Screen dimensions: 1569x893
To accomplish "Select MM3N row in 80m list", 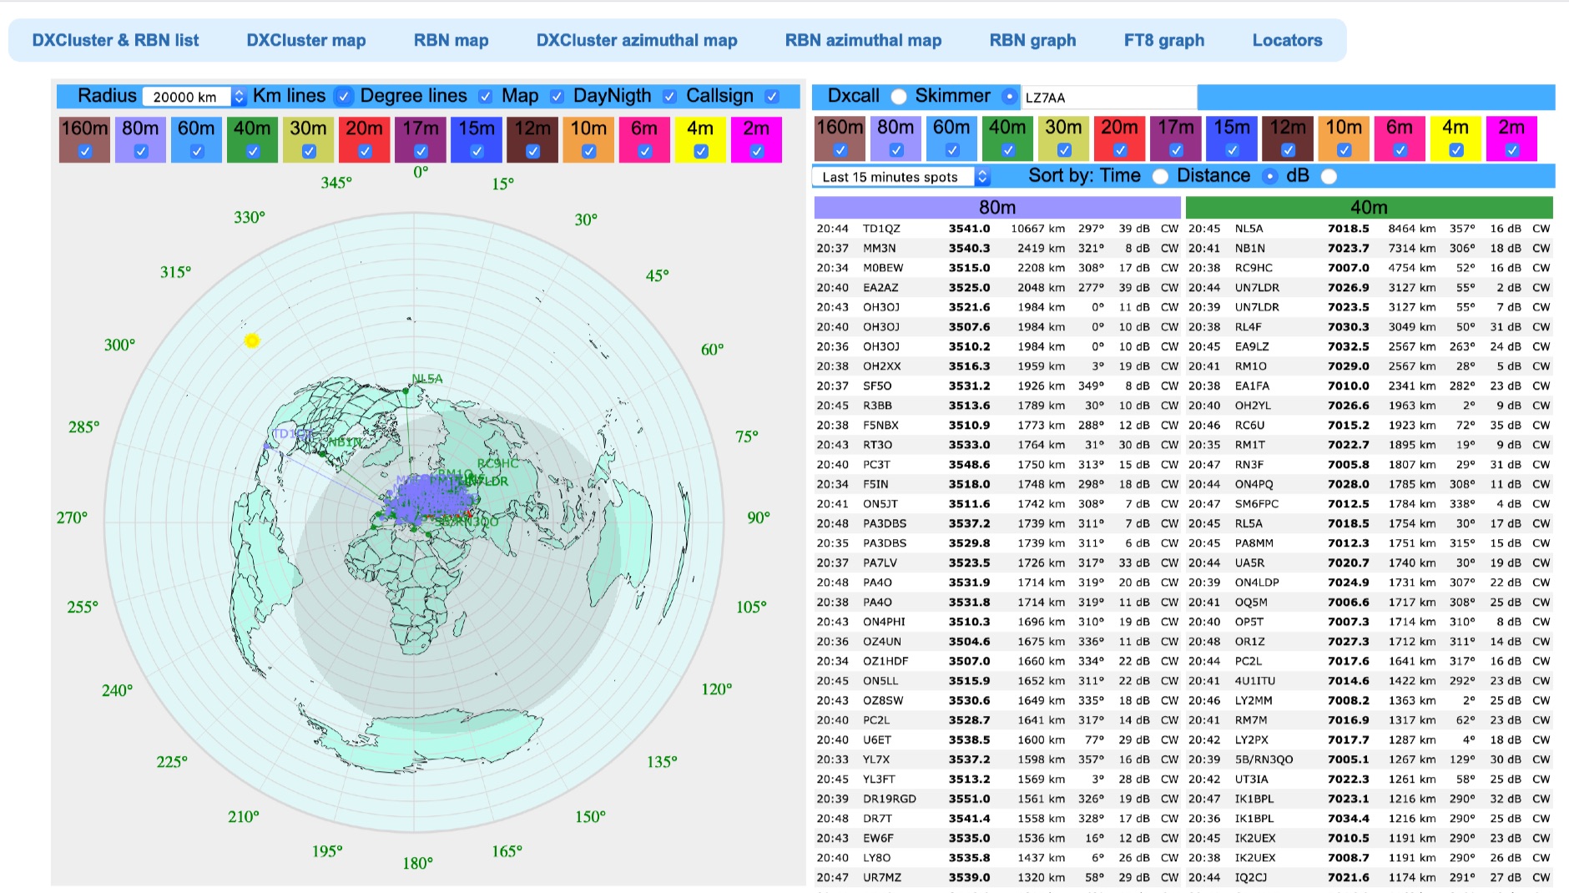I will [x=998, y=248].
